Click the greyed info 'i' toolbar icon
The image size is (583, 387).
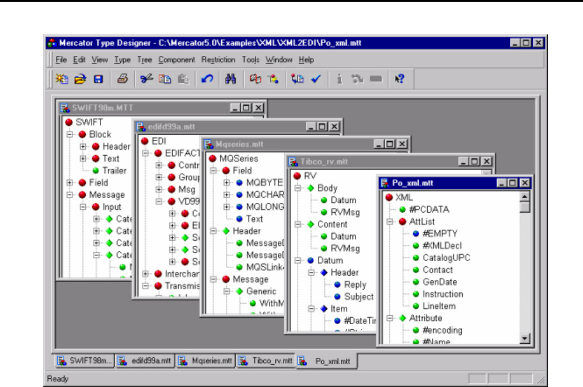(x=340, y=79)
